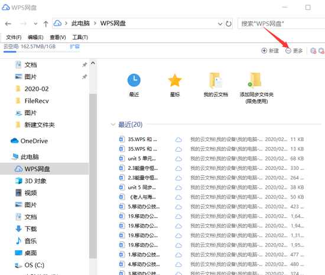Open recent locations dropdown chevron
This screenshot has width=325, height=275.
click(x=35, y=24)
